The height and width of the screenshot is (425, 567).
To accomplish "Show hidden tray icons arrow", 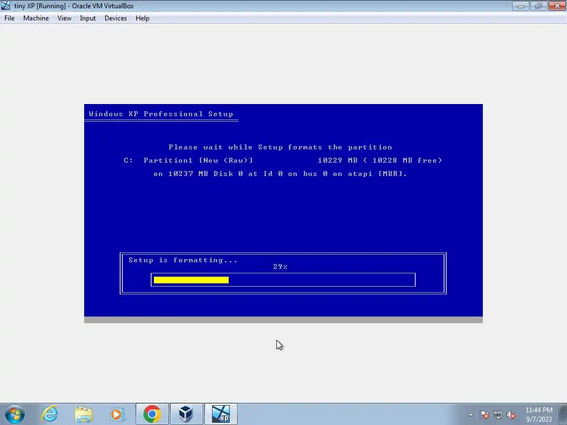I will [471, 415].
